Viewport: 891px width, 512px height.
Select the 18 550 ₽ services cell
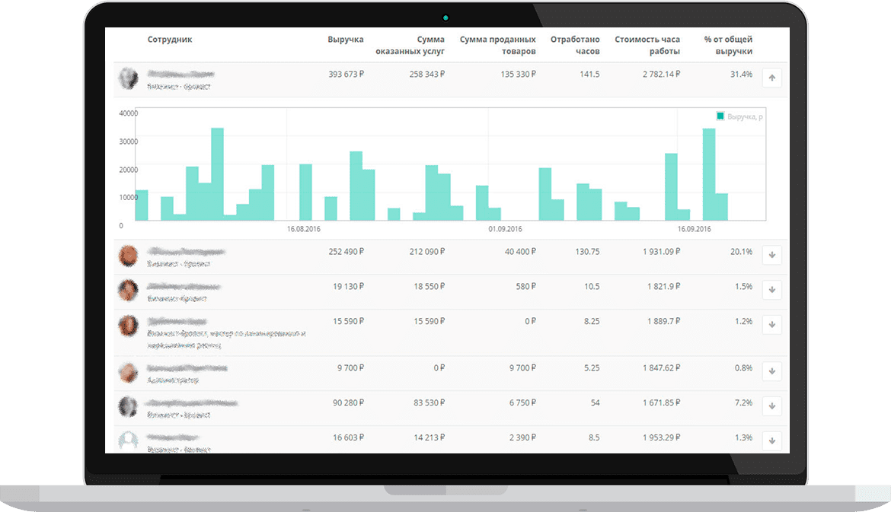point(429,287)
